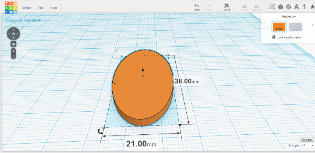Click the Group shapes icon

point(244,7)
